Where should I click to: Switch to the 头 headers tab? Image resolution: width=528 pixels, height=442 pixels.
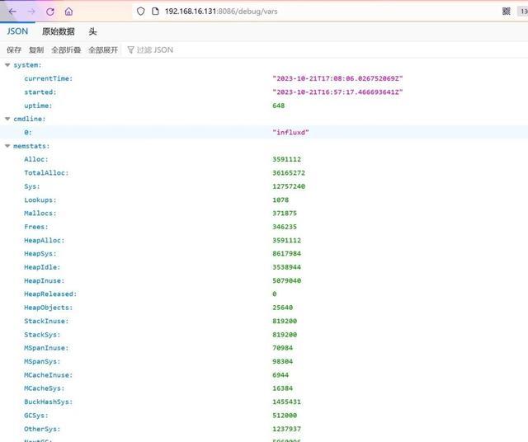click(92, 31)
